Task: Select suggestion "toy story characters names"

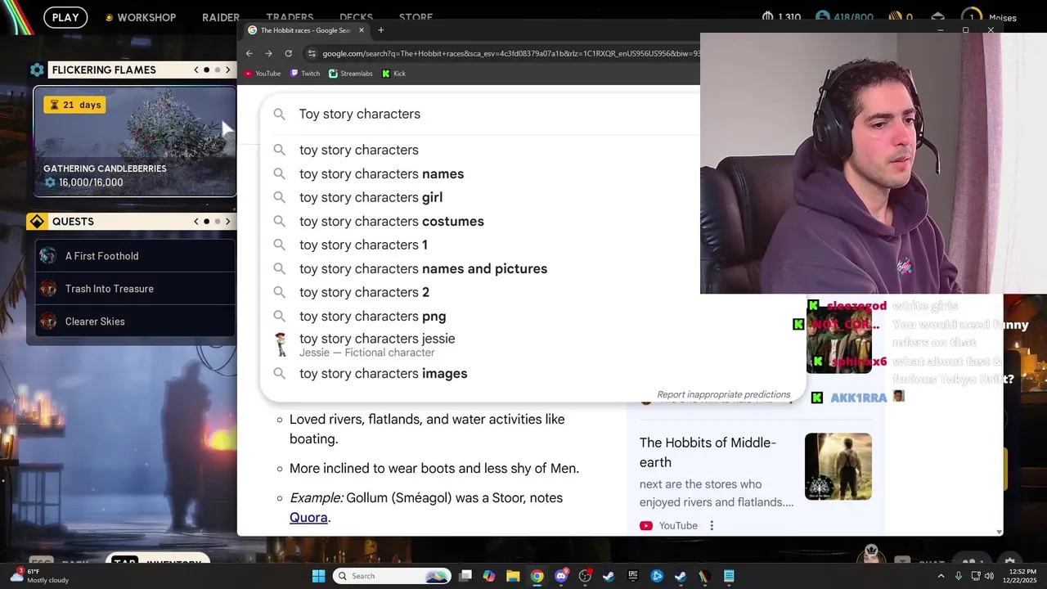Action: coord(532,173)
